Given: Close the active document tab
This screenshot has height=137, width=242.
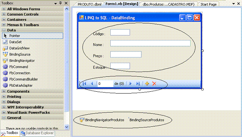Looking at the screenshot, I should (x=239, y=3).
